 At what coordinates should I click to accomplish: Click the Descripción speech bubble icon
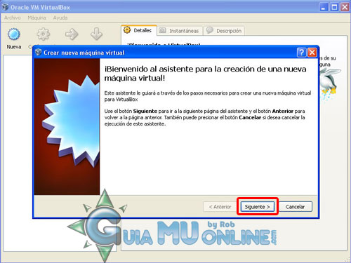[x=210, y=30]
